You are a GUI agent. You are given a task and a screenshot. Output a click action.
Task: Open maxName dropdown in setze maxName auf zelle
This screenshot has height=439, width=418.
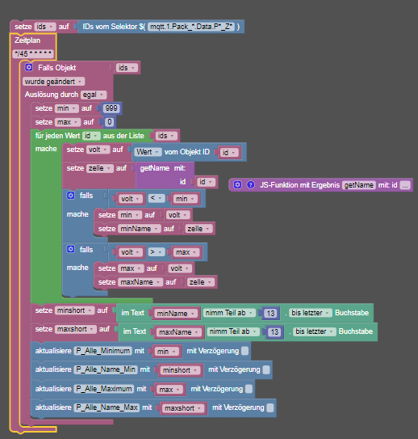tap(140, 282)
